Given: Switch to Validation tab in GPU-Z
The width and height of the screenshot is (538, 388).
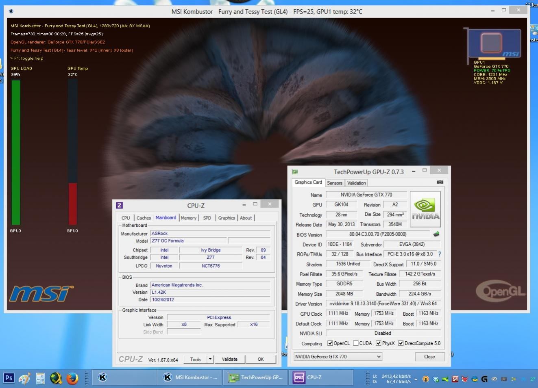Looking at the screenshot, I should pyautogui.click(x=357, y=183).
